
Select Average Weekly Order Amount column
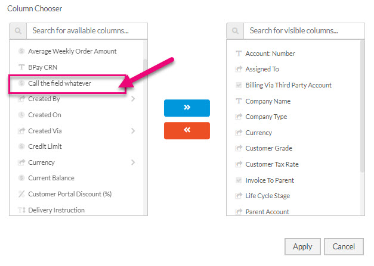72,51
